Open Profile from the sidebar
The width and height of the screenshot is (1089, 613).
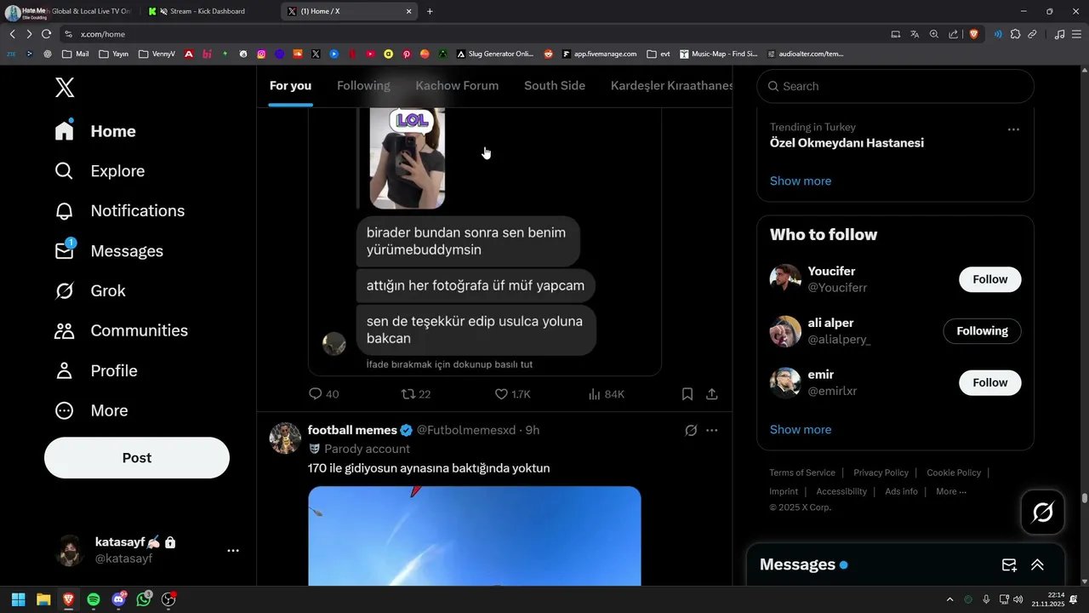(95, 370)
